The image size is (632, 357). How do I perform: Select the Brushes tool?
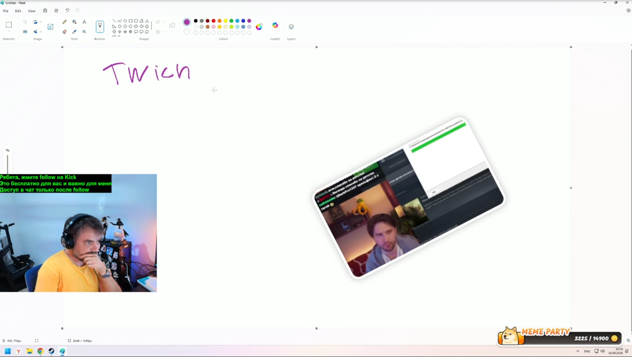(x=100, y=26)
